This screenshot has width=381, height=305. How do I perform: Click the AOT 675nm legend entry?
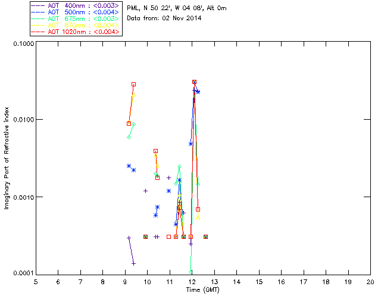pyautogui.click(x=76, y=18)
